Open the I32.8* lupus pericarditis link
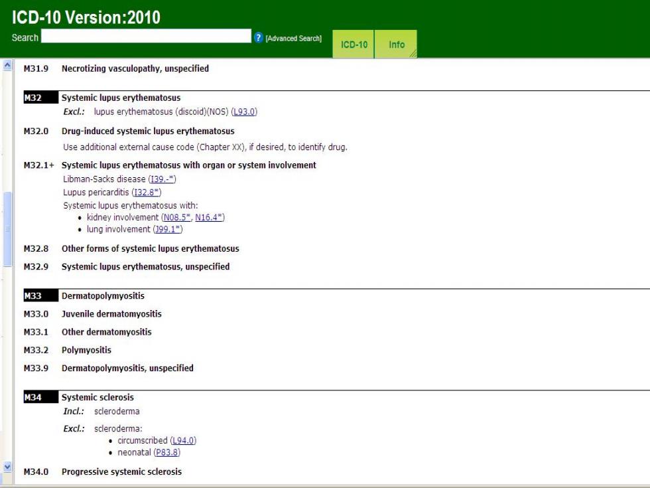 pos(147,192)
